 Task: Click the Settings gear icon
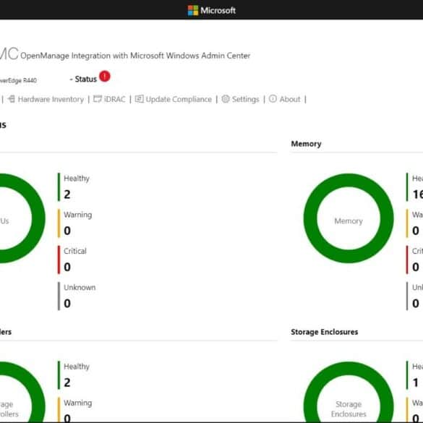point(226,99)
